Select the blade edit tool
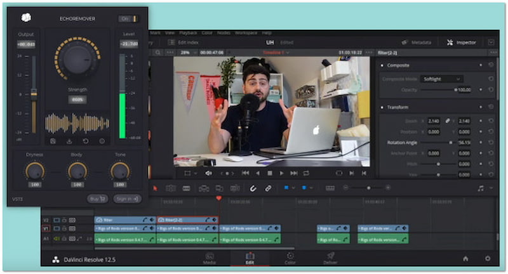508x274 pixels. point(186,188)
